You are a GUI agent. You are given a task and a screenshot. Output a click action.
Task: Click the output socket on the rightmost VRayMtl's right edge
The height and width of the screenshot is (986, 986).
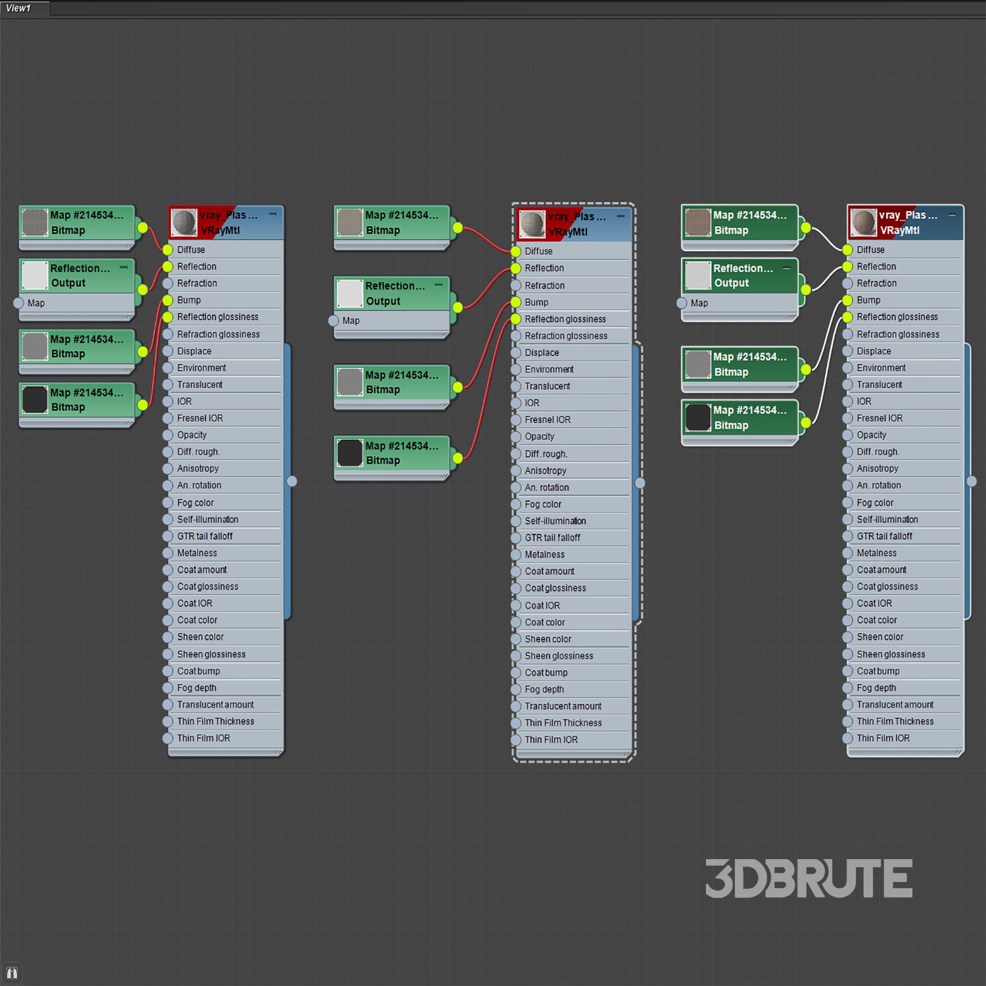click(972, 481)
